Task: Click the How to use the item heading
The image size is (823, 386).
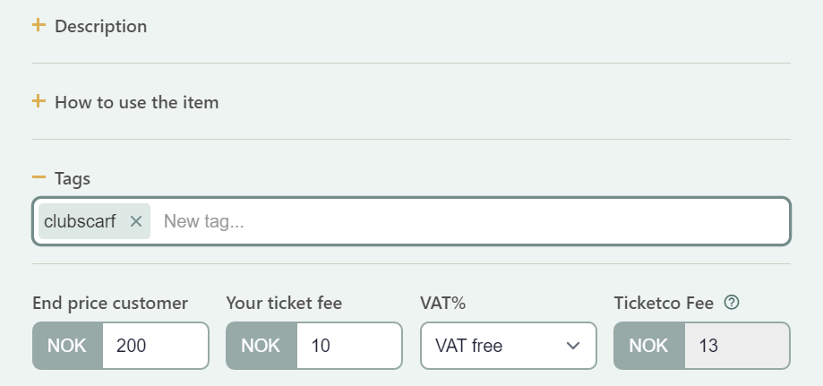Action: coord(136,102)
